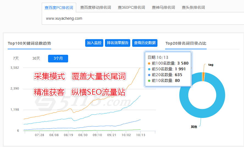Click the 09/10 date on x-axis
This screenshot has height=147, width=244.
pyautogui.click(x=97, y=135)
